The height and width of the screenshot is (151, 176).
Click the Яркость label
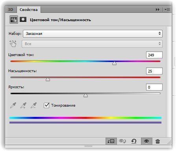16,87
